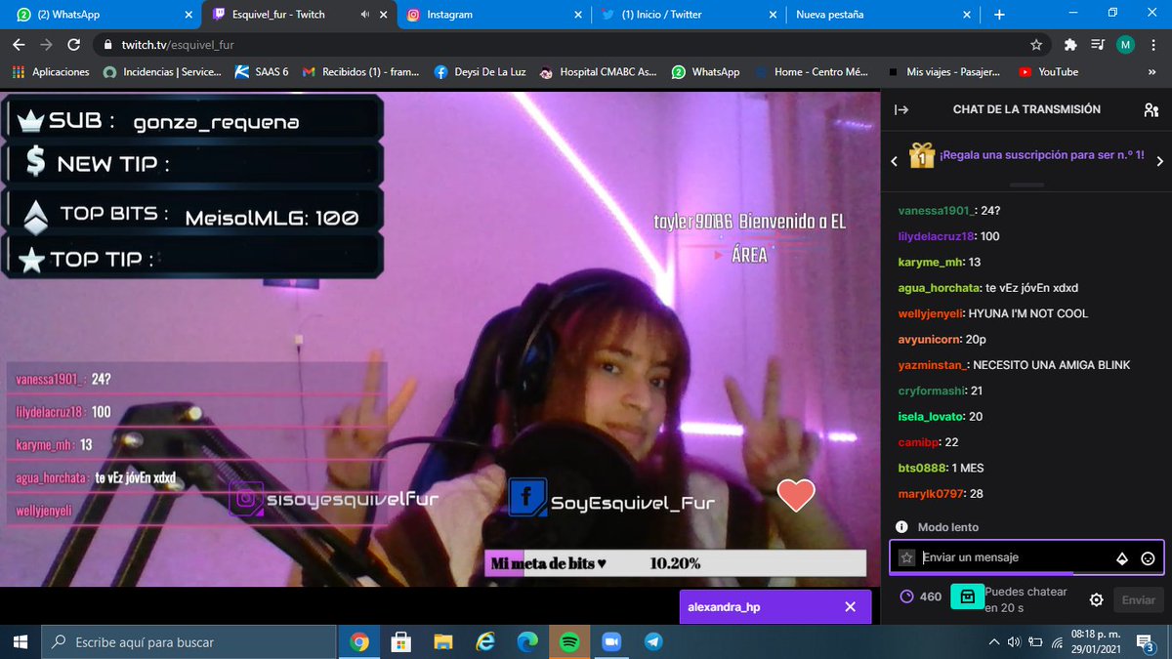The height and width of the screenshot is (659, 1172).
Task: Open the Bits cheer icon in chat box
Action: click(1122, 558)
